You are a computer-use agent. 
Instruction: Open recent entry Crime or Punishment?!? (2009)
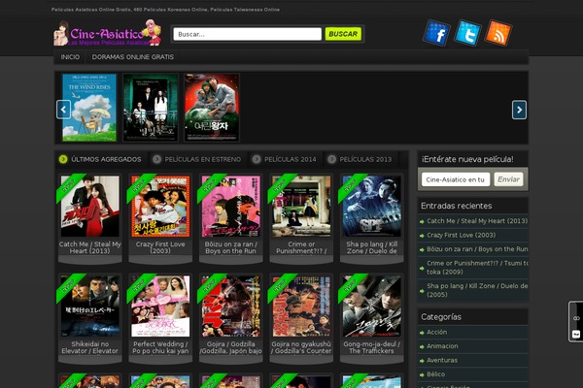tap(477, 268)
